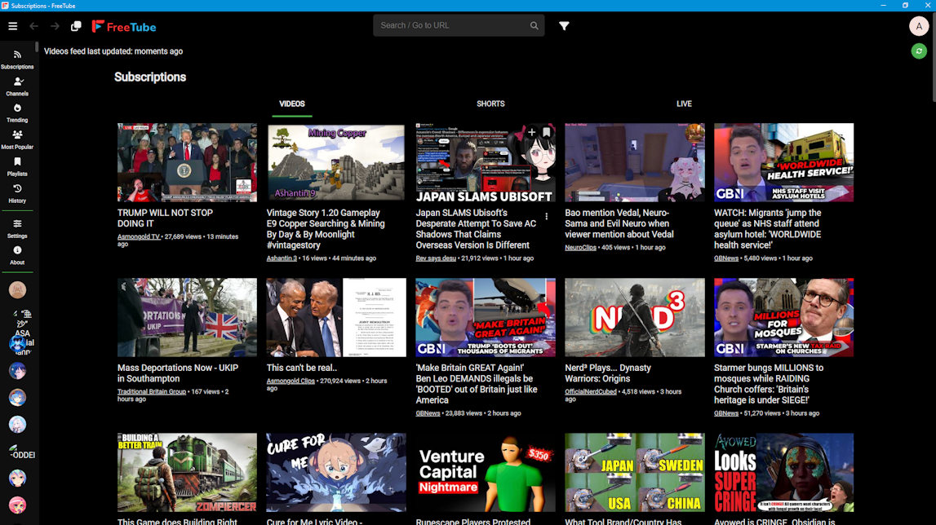The width and height of the screenshot is (936, 525).
Task: Open title 'Starmer bungs MILLIONS to mosques'
Action: pyautogui.click(x=769, y=384)
